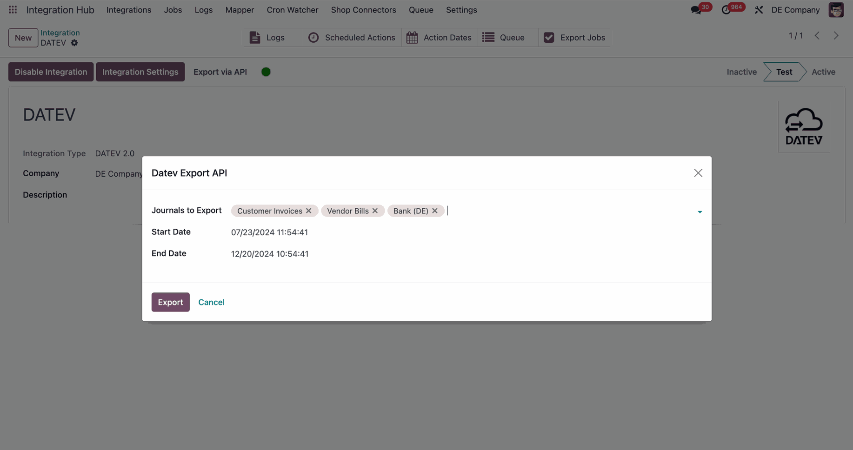The image size is (853, 450).
Task: Open Scheduled Actions stat button
Action: pos(352,38)
